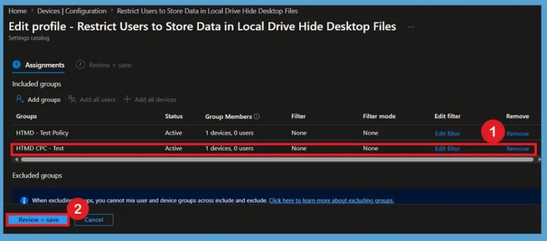
Task: Open the ellipsis menu beside the profile title
Action: click(412, 27)
